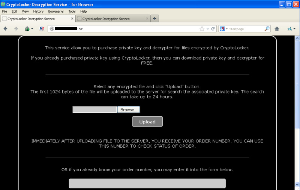Image resolution: width=300 pixels, height=190 pixels.
Task: Close the first CryptoLocker tab
Action: [x=72, y=18]
